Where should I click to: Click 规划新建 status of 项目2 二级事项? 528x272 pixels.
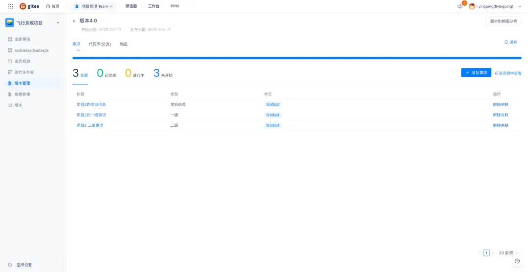pos(273,125)
